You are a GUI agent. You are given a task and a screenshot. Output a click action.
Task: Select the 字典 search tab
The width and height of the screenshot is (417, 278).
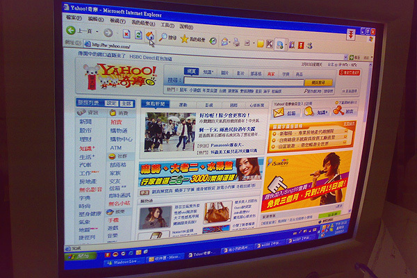click(286, 74)
